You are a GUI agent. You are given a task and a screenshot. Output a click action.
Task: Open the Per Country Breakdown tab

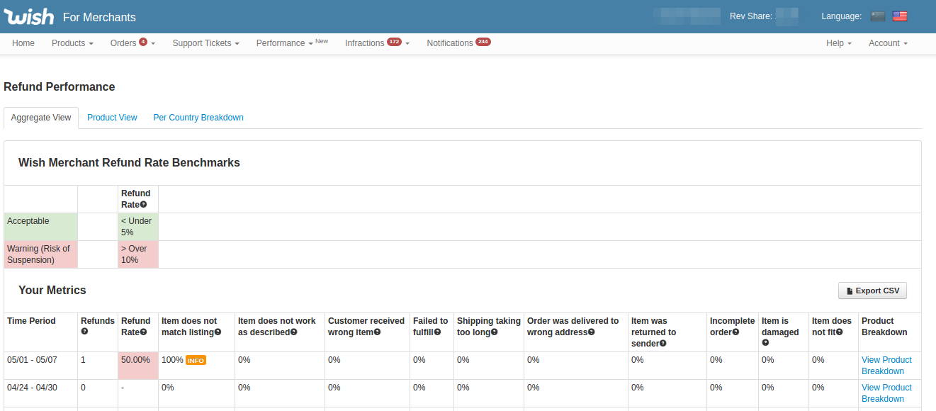point(198,118)
